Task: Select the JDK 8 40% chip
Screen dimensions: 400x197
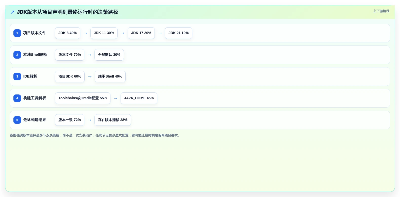Action: [x=68, y=33]
